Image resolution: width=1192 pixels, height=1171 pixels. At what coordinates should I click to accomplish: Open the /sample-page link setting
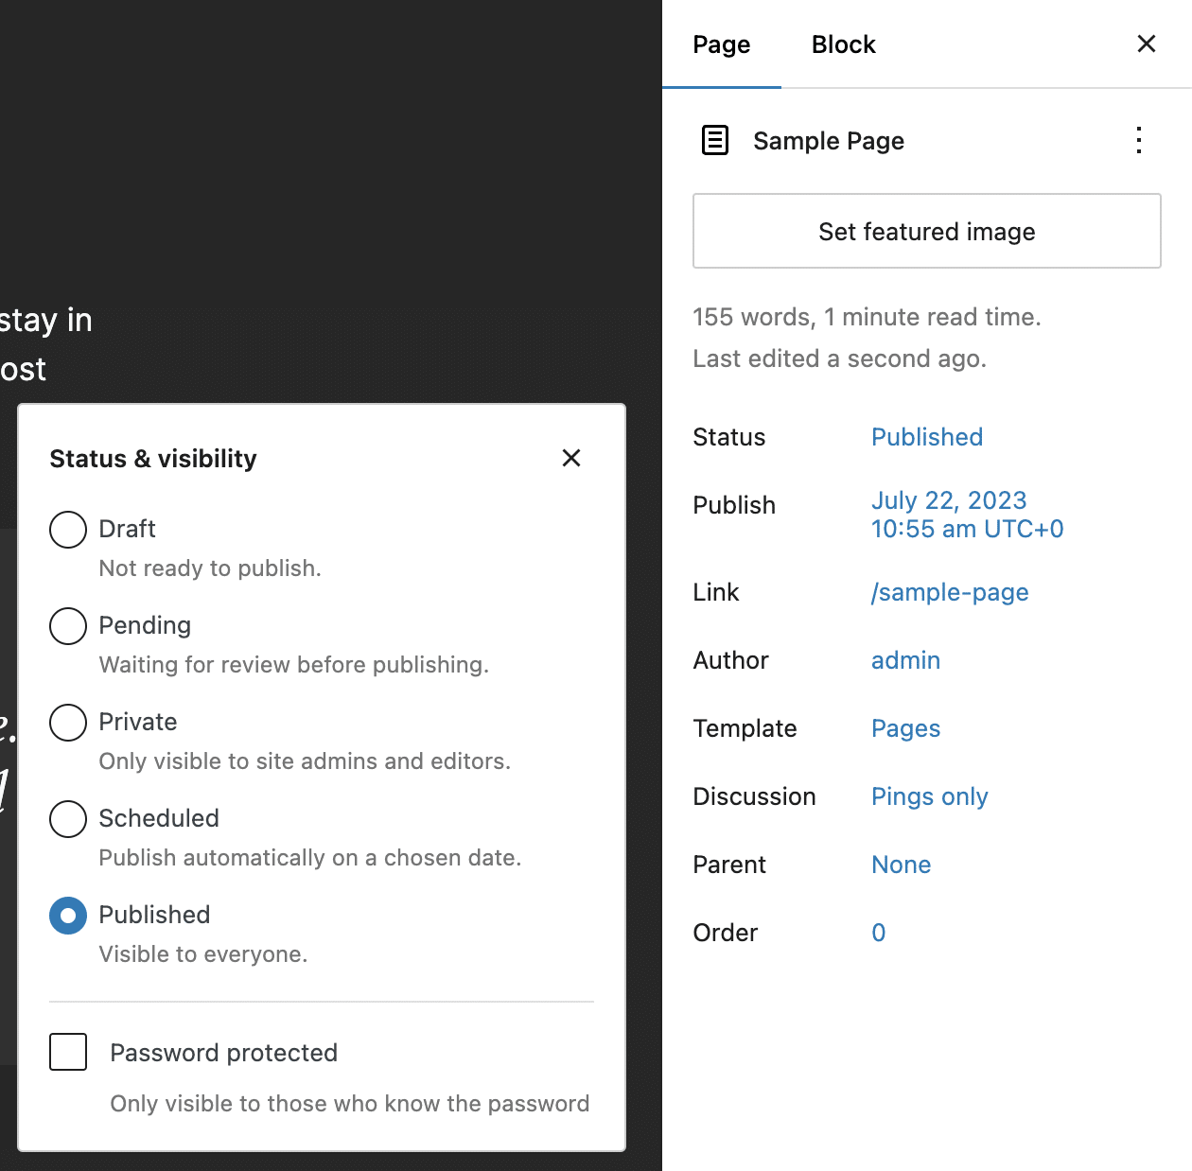[949, 592]
